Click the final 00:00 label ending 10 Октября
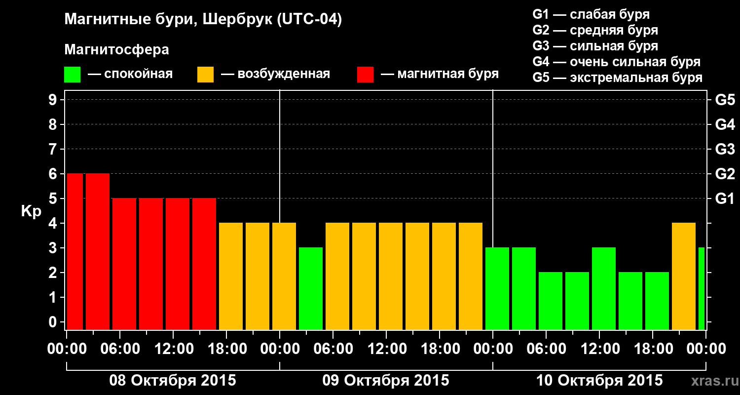The width and height of the screenshot is (740, 395). point(706,349)
